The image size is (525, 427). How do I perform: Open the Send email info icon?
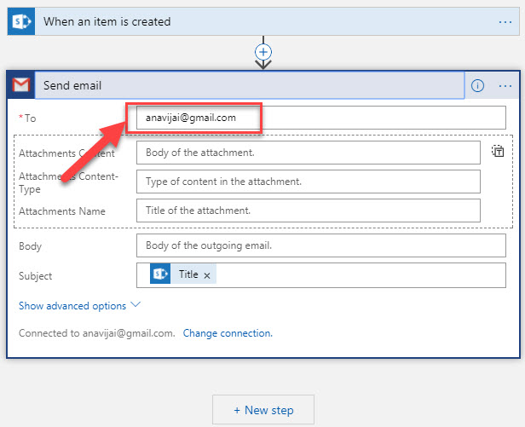477,86
